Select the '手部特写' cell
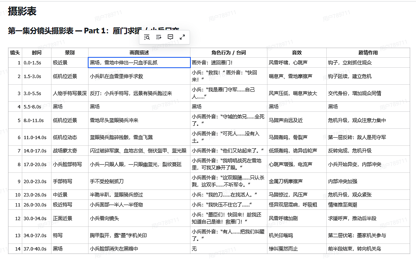This screenshot has width=416, height=259. pos(70,181)
